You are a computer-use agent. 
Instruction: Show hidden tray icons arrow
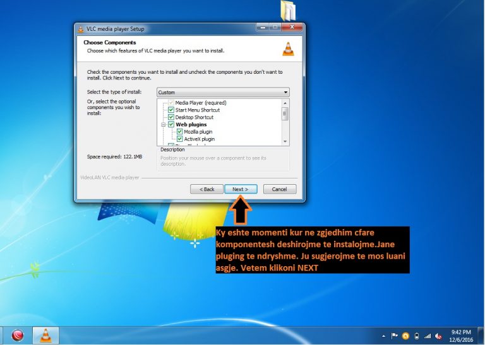[383, 336]
